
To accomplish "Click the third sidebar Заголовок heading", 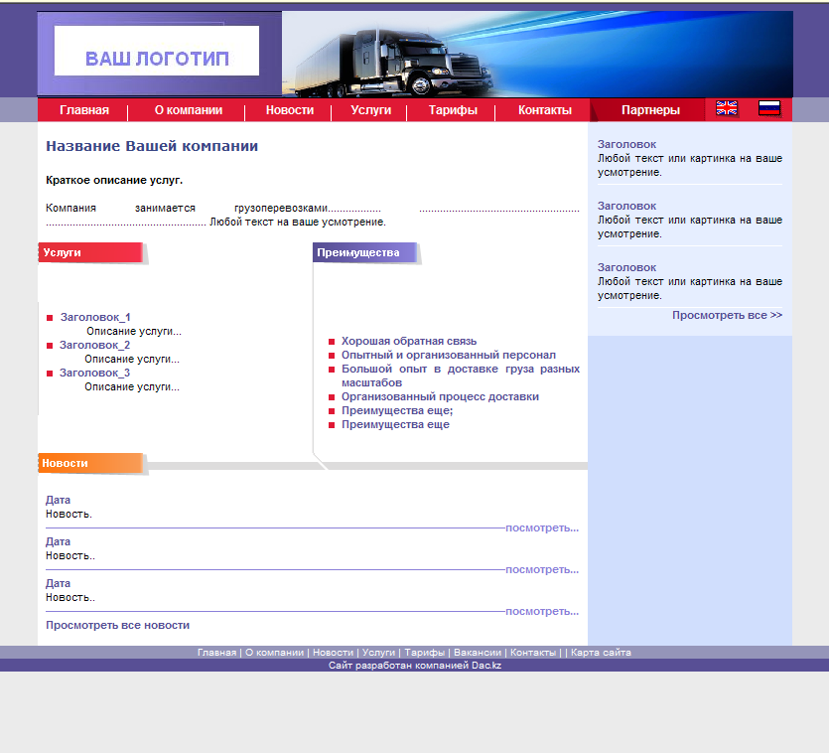I will 626,268.
